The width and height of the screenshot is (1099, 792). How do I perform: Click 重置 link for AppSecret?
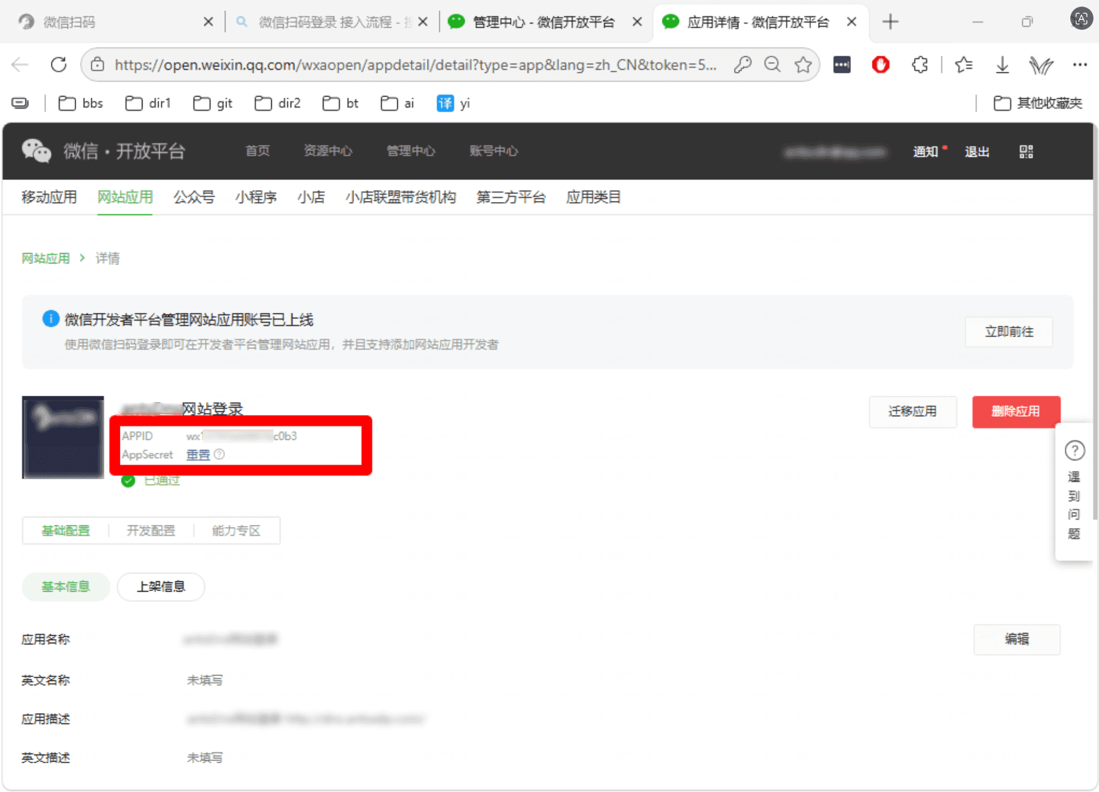198,454
